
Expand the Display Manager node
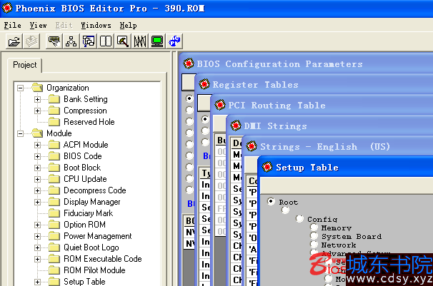click(x=37, y=203)
